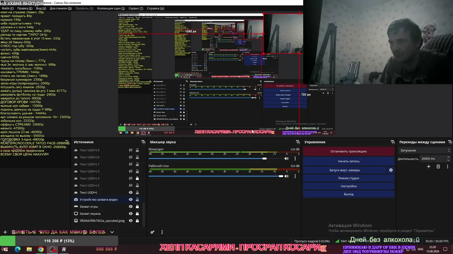Click the text icon of Текст (GDI+) 9
This screenshot has width=453, height=254.
click(x=76, y=150)
